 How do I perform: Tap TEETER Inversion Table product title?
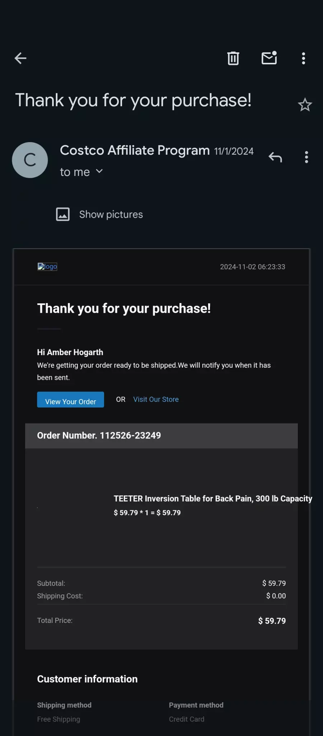[x=213, y=499]
